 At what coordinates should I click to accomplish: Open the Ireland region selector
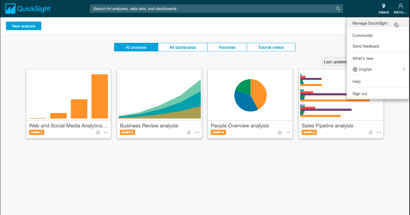point(384,9)
